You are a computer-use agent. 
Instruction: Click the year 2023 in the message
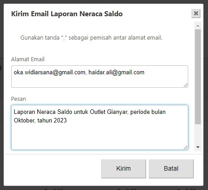click(x=60, y=120)
